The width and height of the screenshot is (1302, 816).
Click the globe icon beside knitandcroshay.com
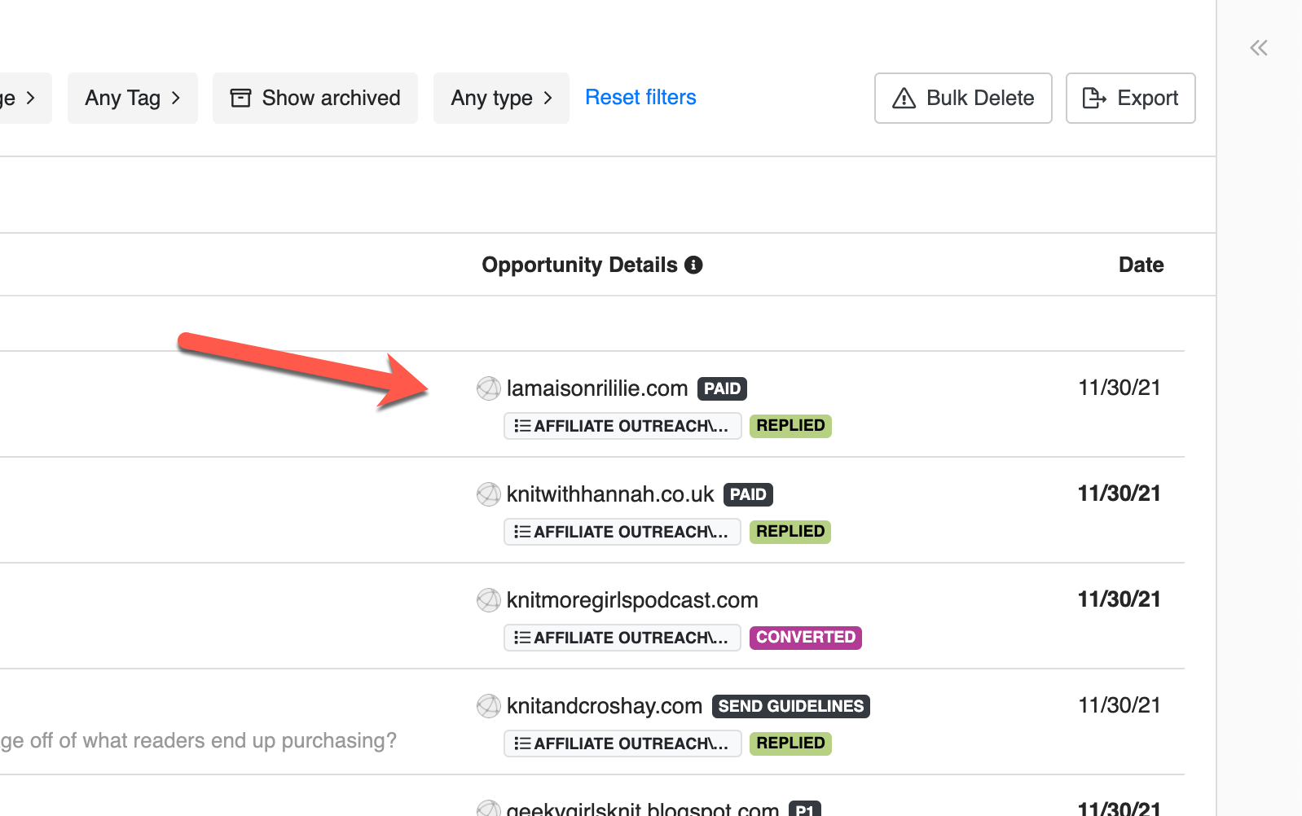pyautogui.click(x=488, y=706)
